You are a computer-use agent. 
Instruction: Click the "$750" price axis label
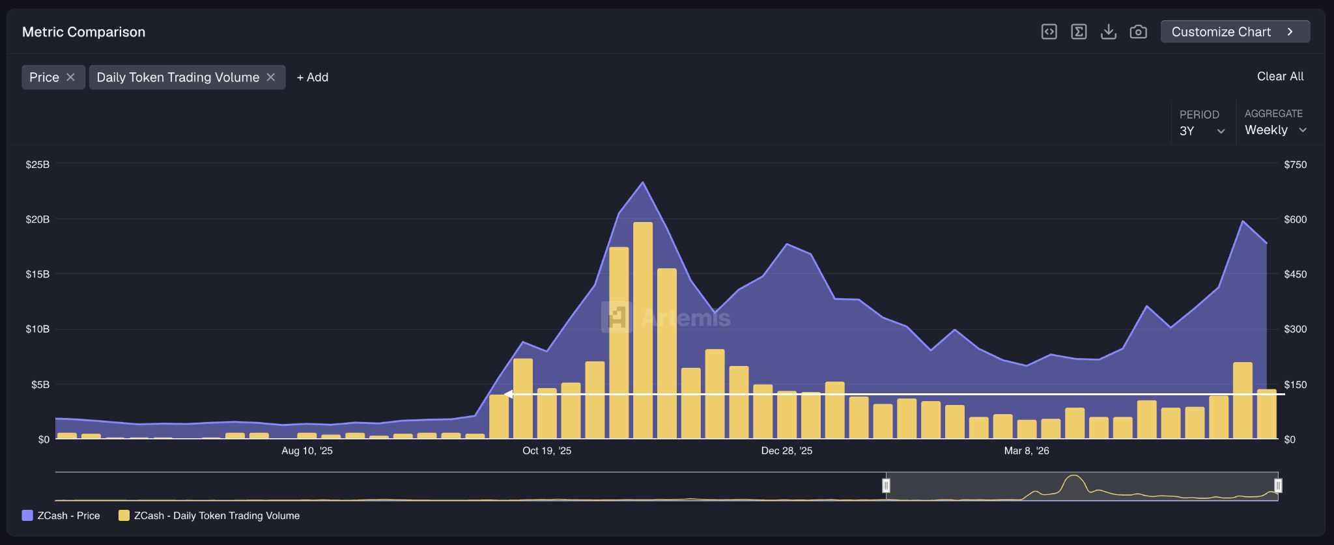click(1295, 165)
